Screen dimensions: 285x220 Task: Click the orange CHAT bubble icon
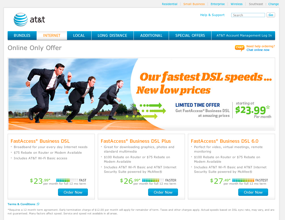coord(239,48)
